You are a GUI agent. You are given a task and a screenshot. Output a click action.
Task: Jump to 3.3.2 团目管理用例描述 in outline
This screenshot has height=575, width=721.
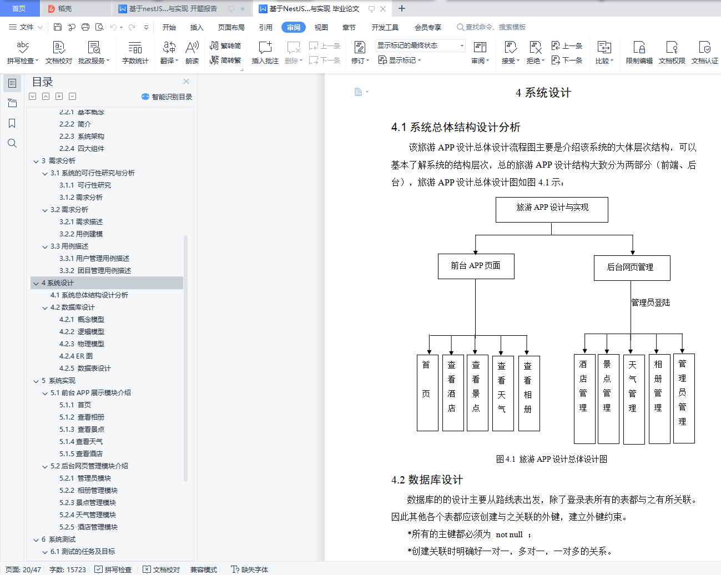point(95,271)
